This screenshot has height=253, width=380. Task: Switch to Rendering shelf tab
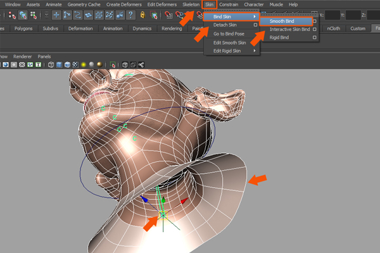tap(172, 28)
